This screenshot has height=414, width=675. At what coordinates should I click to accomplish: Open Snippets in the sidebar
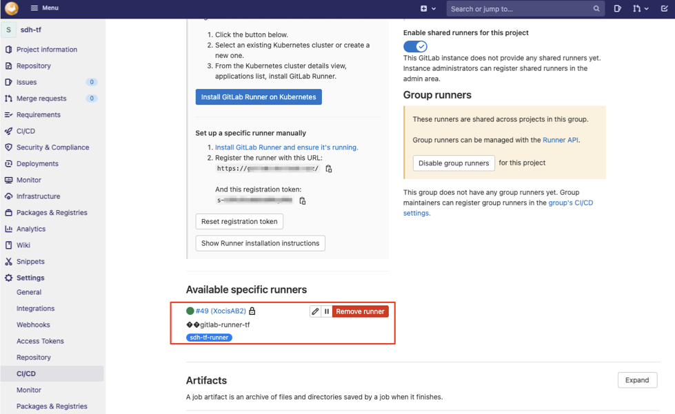[x=30, y=262]
